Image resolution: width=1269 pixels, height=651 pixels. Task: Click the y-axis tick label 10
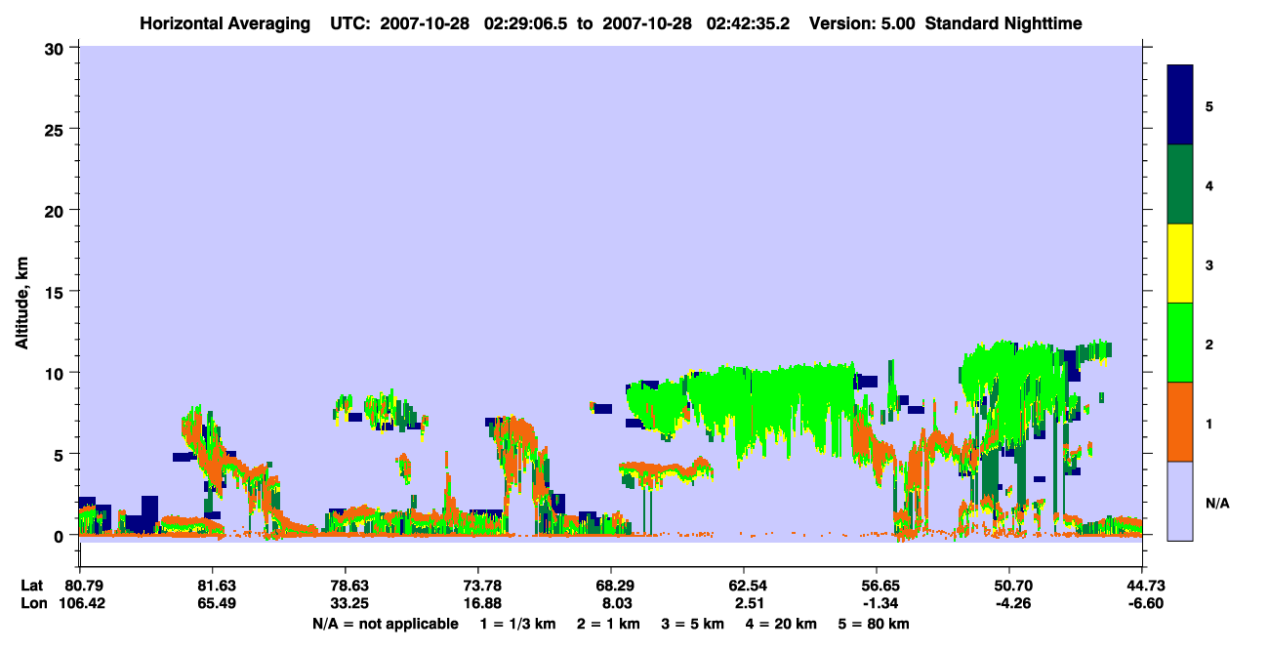[57, 373]
